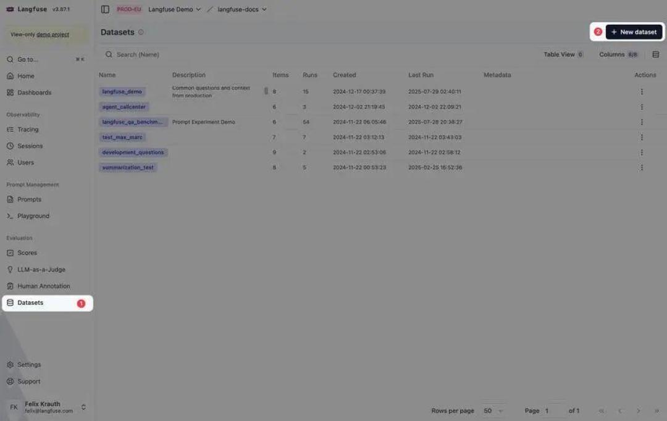
Task: Open actions menu for langfuse_qa_benchm... row
Action: tap(642, 122)
